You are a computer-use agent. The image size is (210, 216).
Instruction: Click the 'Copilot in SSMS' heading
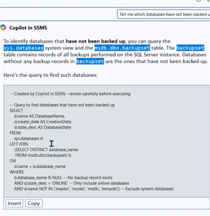point(28,28)
